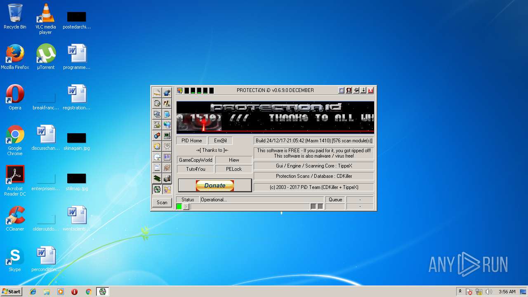The width and height of the screenshot is (528, 297).
Task: Click the gray 3D box sidebar icon
Action: (x=167, y=179)
